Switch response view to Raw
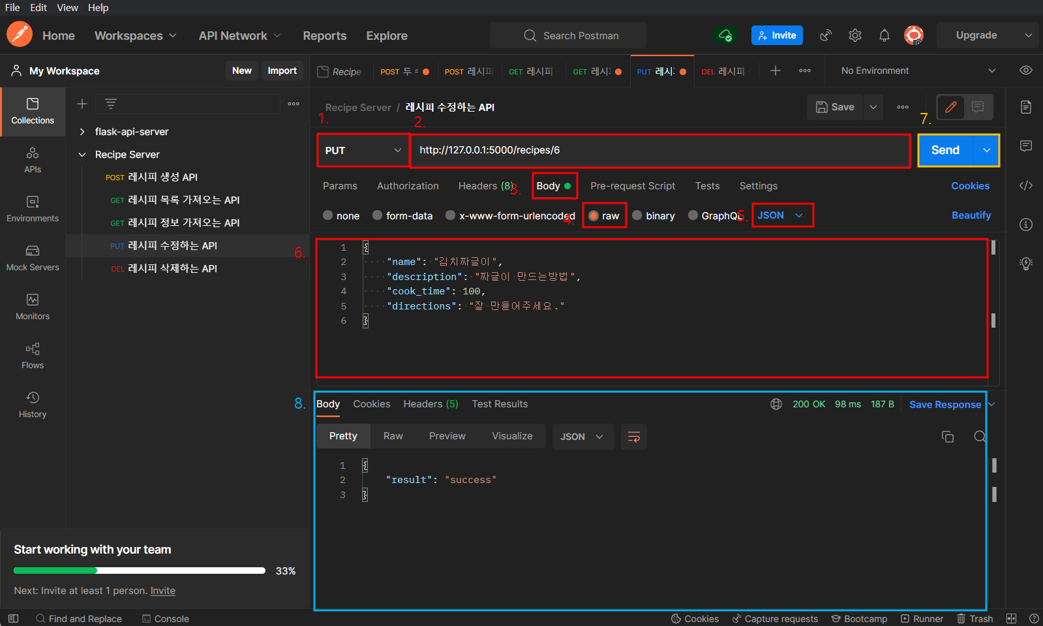Image resolution: width=1043 pixels, height=626 pixels. point(393,436)
